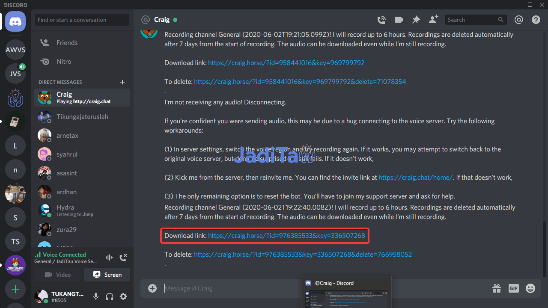This screenshot has width=548, height=308.
Task: Open the S server
Action: [x=15, y=217]
